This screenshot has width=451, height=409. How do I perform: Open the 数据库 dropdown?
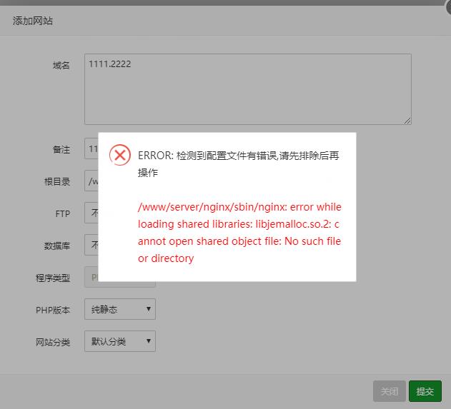[x=91, y=245]
